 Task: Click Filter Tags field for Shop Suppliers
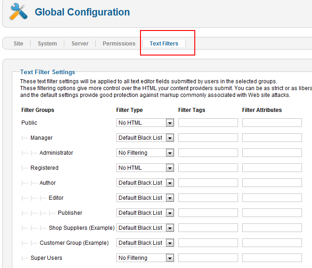pos(208,228)
